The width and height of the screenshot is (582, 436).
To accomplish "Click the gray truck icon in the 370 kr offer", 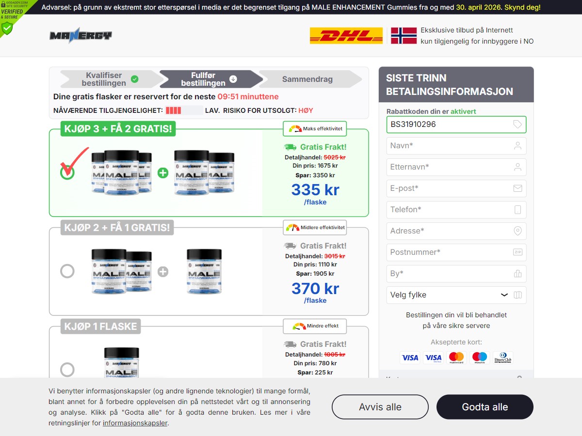I will (x=290, y=246).
